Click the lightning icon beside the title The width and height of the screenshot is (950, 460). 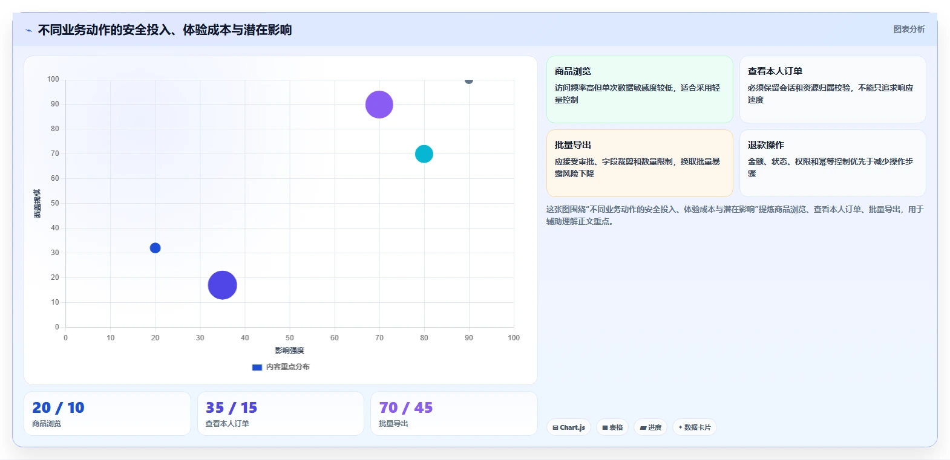click(x=28, y=30)
